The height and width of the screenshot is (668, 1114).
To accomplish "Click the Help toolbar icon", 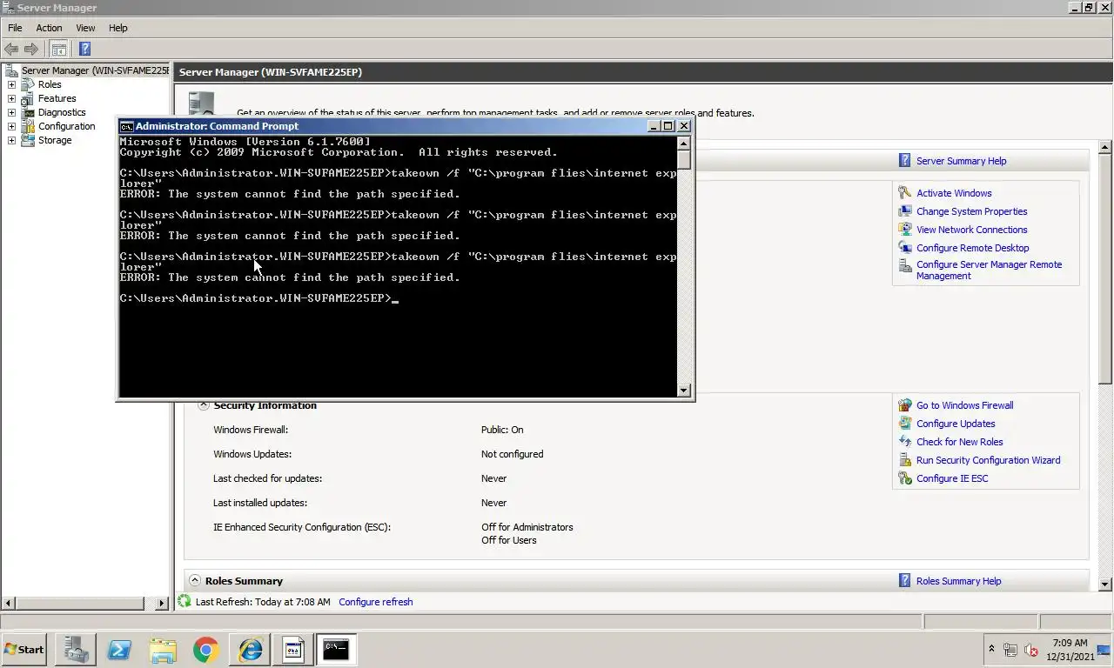I will pyautogui.click(x=84, y=49).
